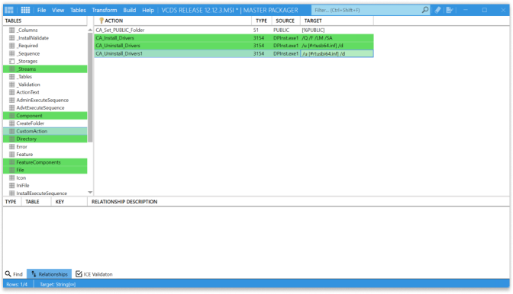
Task: Select the File table
Action: [x=46, y=170]
